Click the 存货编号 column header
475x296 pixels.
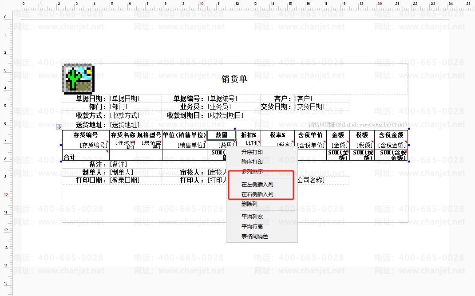pos(86,135)
